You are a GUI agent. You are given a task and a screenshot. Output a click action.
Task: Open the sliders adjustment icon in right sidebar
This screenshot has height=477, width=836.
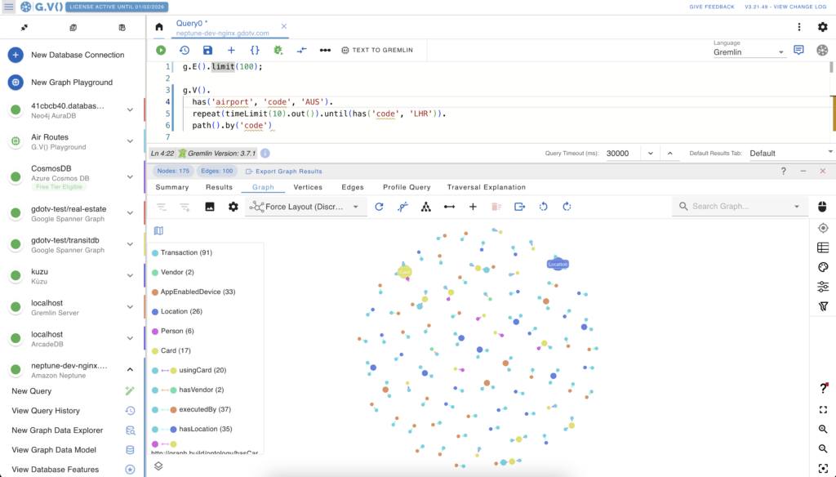pyautogui.click(x=823, y=287)
